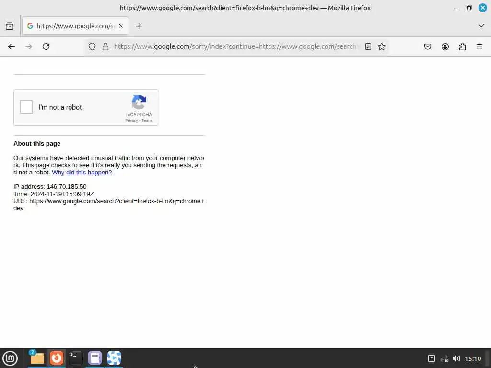The image size is (491, 368).
Task: Launch terminal from the taskbar
Action: (75, 358)
